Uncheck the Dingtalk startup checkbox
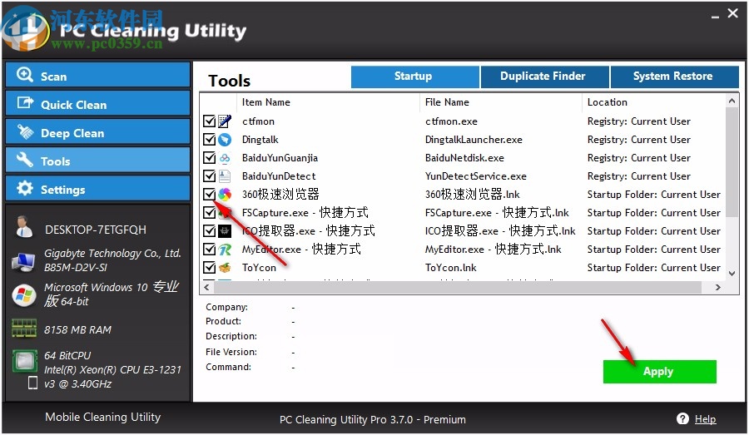 coord(209,140)
